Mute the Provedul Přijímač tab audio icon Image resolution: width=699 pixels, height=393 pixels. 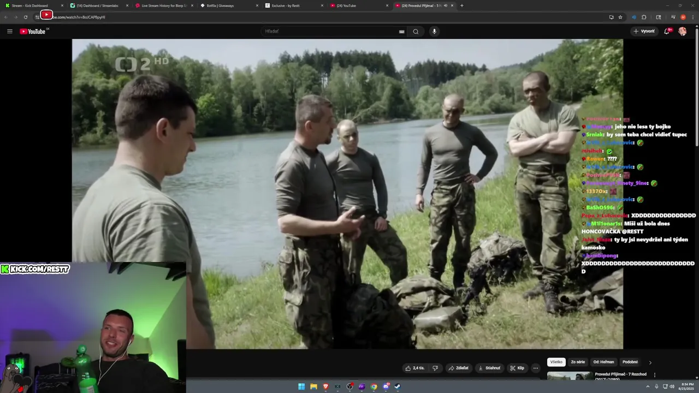pos(446,5)
